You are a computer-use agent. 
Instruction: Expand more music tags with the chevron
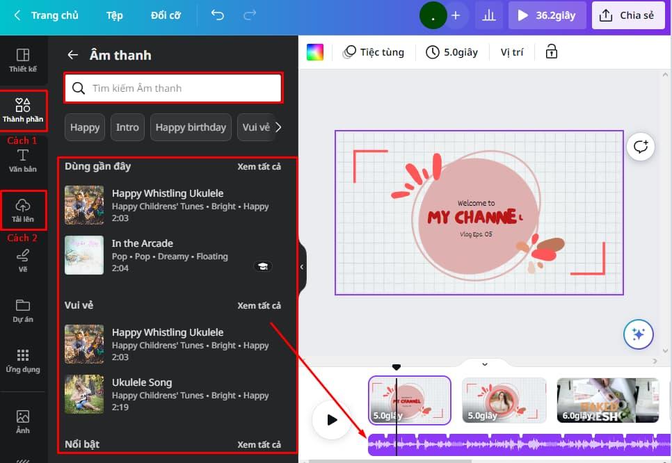pyautogui.click(x=278, y=127)
